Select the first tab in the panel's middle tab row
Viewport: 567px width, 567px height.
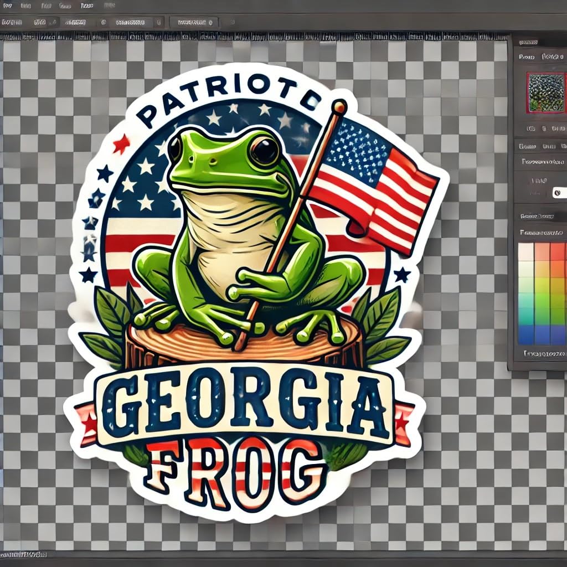527,147
